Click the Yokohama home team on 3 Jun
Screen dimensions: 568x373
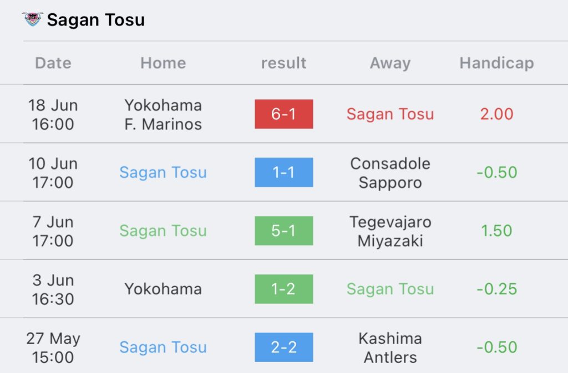(x=163, y=289)
